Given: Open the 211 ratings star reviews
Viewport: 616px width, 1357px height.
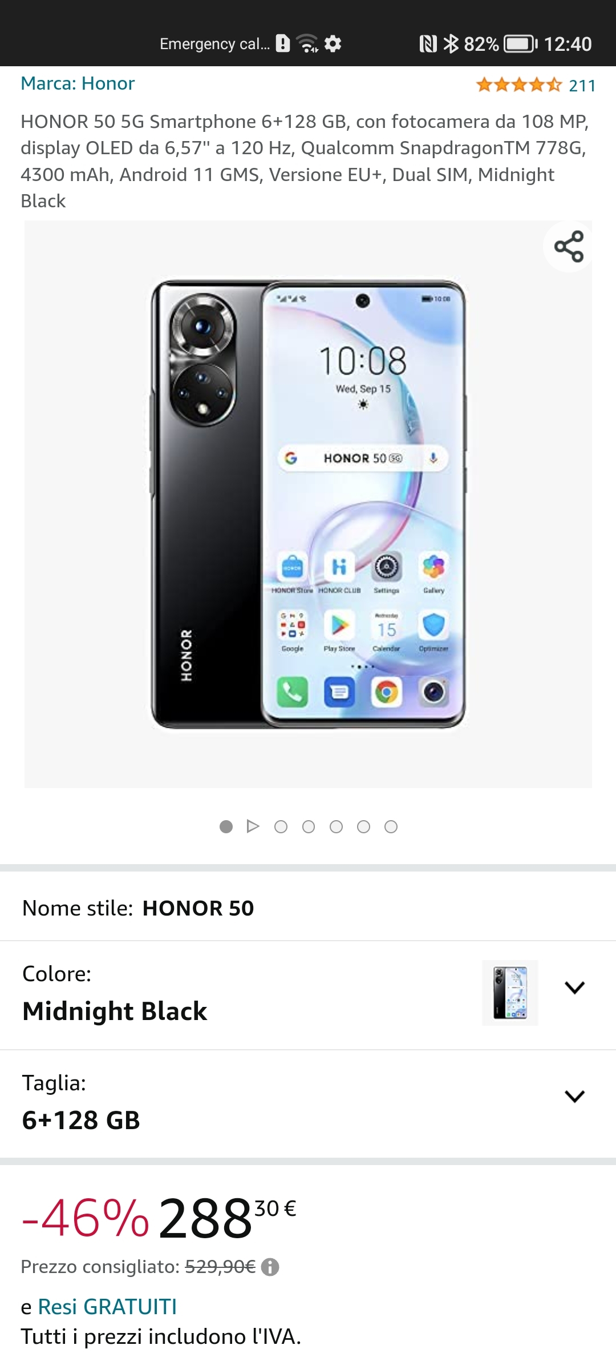Looking at the screenshot, I should click(x=536, y=85).
